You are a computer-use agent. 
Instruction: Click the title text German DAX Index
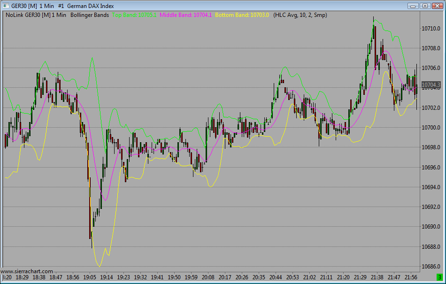[91, 6]
